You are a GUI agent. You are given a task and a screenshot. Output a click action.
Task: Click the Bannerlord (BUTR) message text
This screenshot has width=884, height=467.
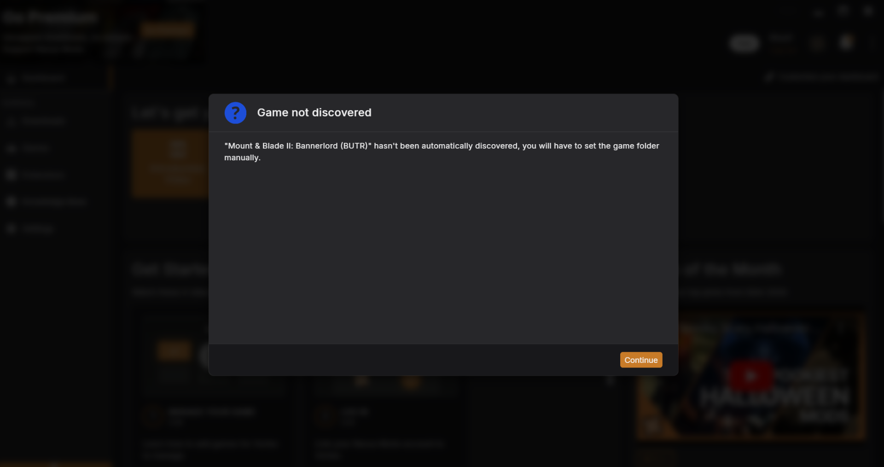[442, 152]
